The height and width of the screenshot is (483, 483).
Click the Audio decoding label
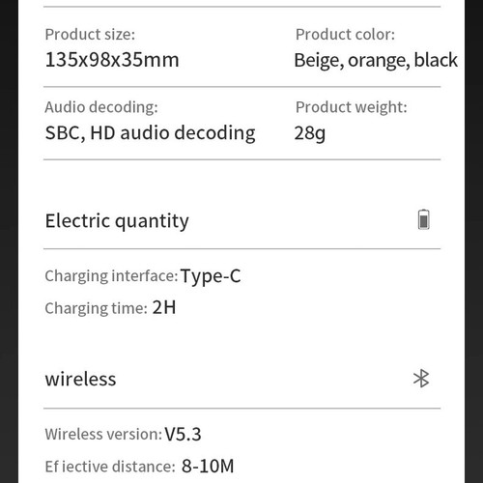(101, 107)
